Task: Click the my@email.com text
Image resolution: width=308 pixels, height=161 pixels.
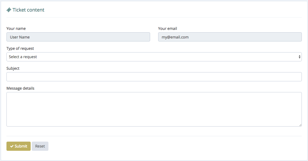Action: [x=175, y=37]
